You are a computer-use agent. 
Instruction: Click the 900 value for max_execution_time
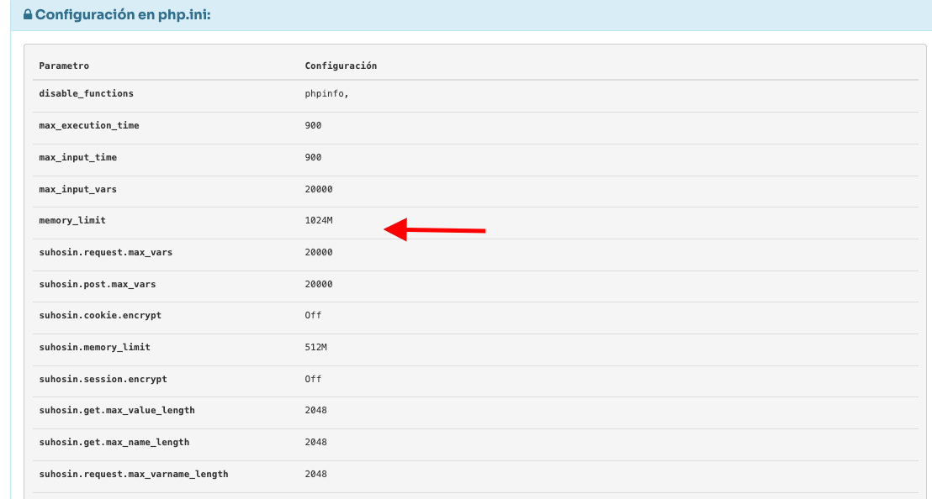click(313, 125)
